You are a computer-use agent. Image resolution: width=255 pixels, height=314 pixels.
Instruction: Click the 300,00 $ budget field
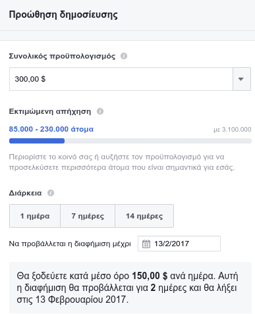click(121, 79)
